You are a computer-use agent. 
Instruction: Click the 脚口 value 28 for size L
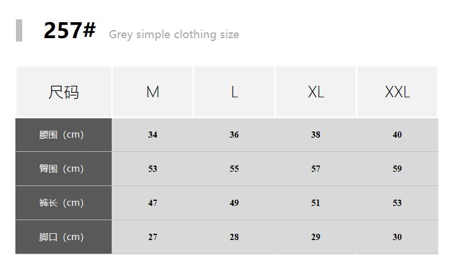[x=234, y=237]
